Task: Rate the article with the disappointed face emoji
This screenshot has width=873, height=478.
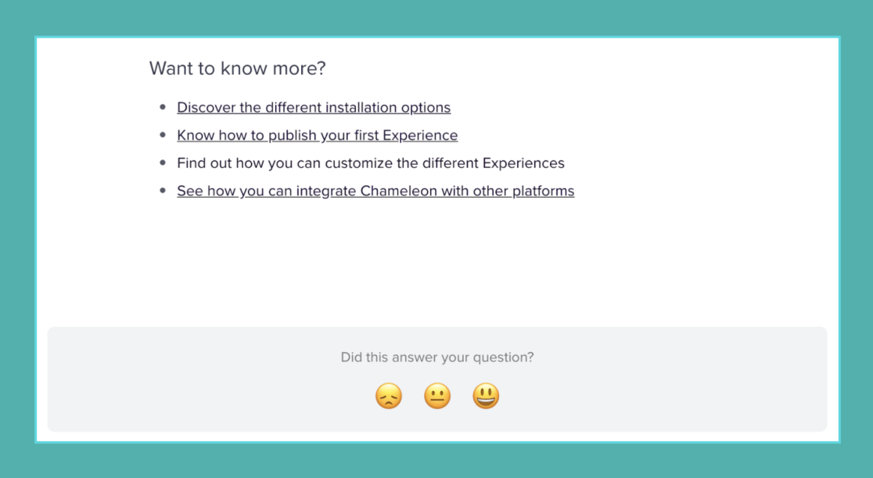Action: [x=388, y=397]
